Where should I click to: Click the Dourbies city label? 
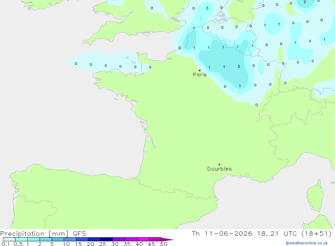[x=219, y=169]
